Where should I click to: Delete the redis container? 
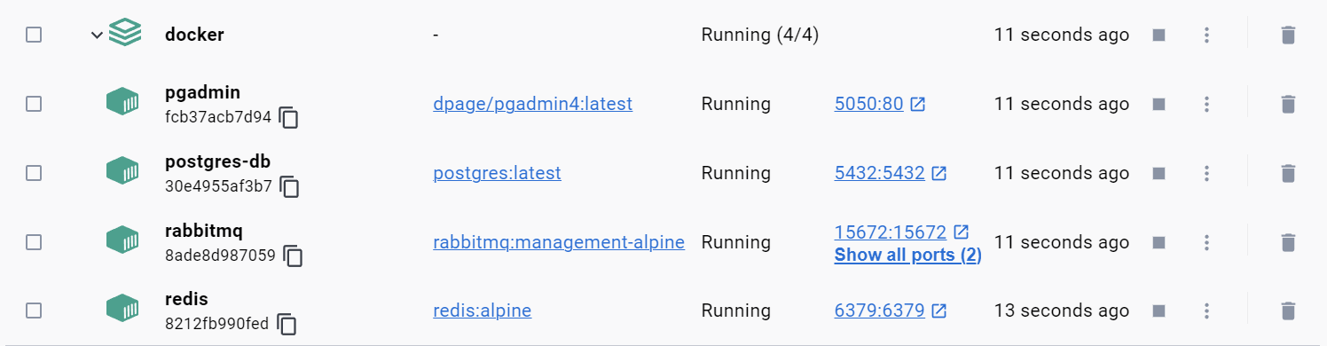(1288, 311)
